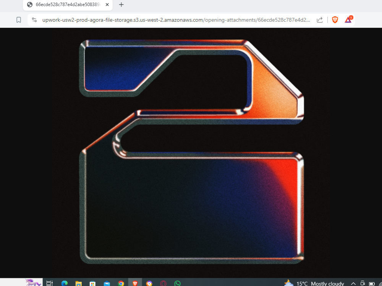This screenshot has height=286, width=382.
Task: Click the amazonaws URL address bar
Action: tap(176, 20)
